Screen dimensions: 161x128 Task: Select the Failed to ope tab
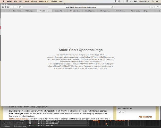tap(45, 11)
